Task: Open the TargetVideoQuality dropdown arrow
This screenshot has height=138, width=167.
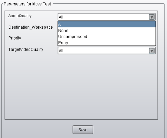Action: pyautogui.click(x=152, y=51)
